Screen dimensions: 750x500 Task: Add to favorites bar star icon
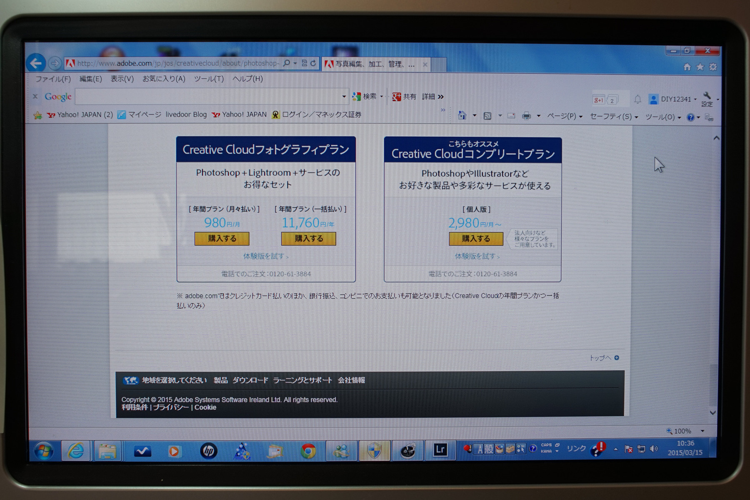click(x=38, y=115)
